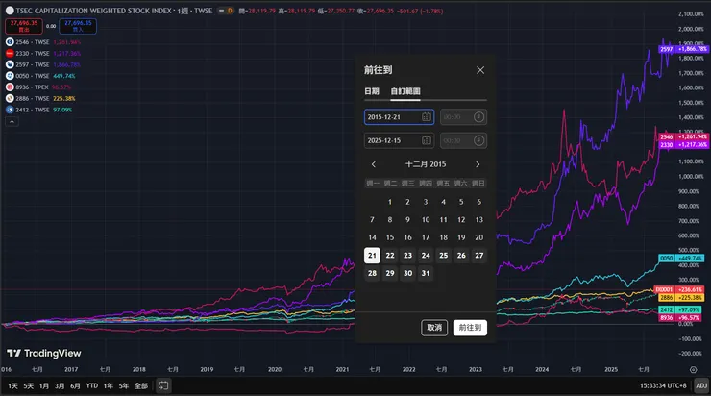Pick day 1 in calendar
This screenshot has width=711, height=396.
point(390,202)
